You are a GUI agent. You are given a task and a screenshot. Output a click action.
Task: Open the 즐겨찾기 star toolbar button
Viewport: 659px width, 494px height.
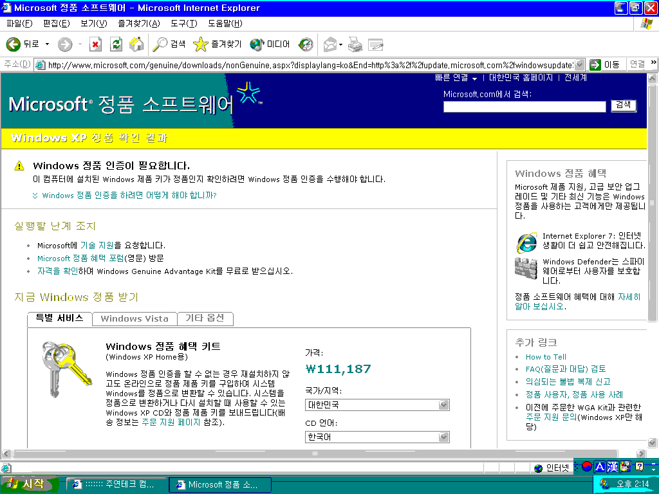pyautogui.click(x=217, y=44)
